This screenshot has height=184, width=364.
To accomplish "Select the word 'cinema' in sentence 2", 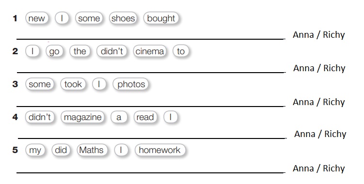I will coord(150,51).
